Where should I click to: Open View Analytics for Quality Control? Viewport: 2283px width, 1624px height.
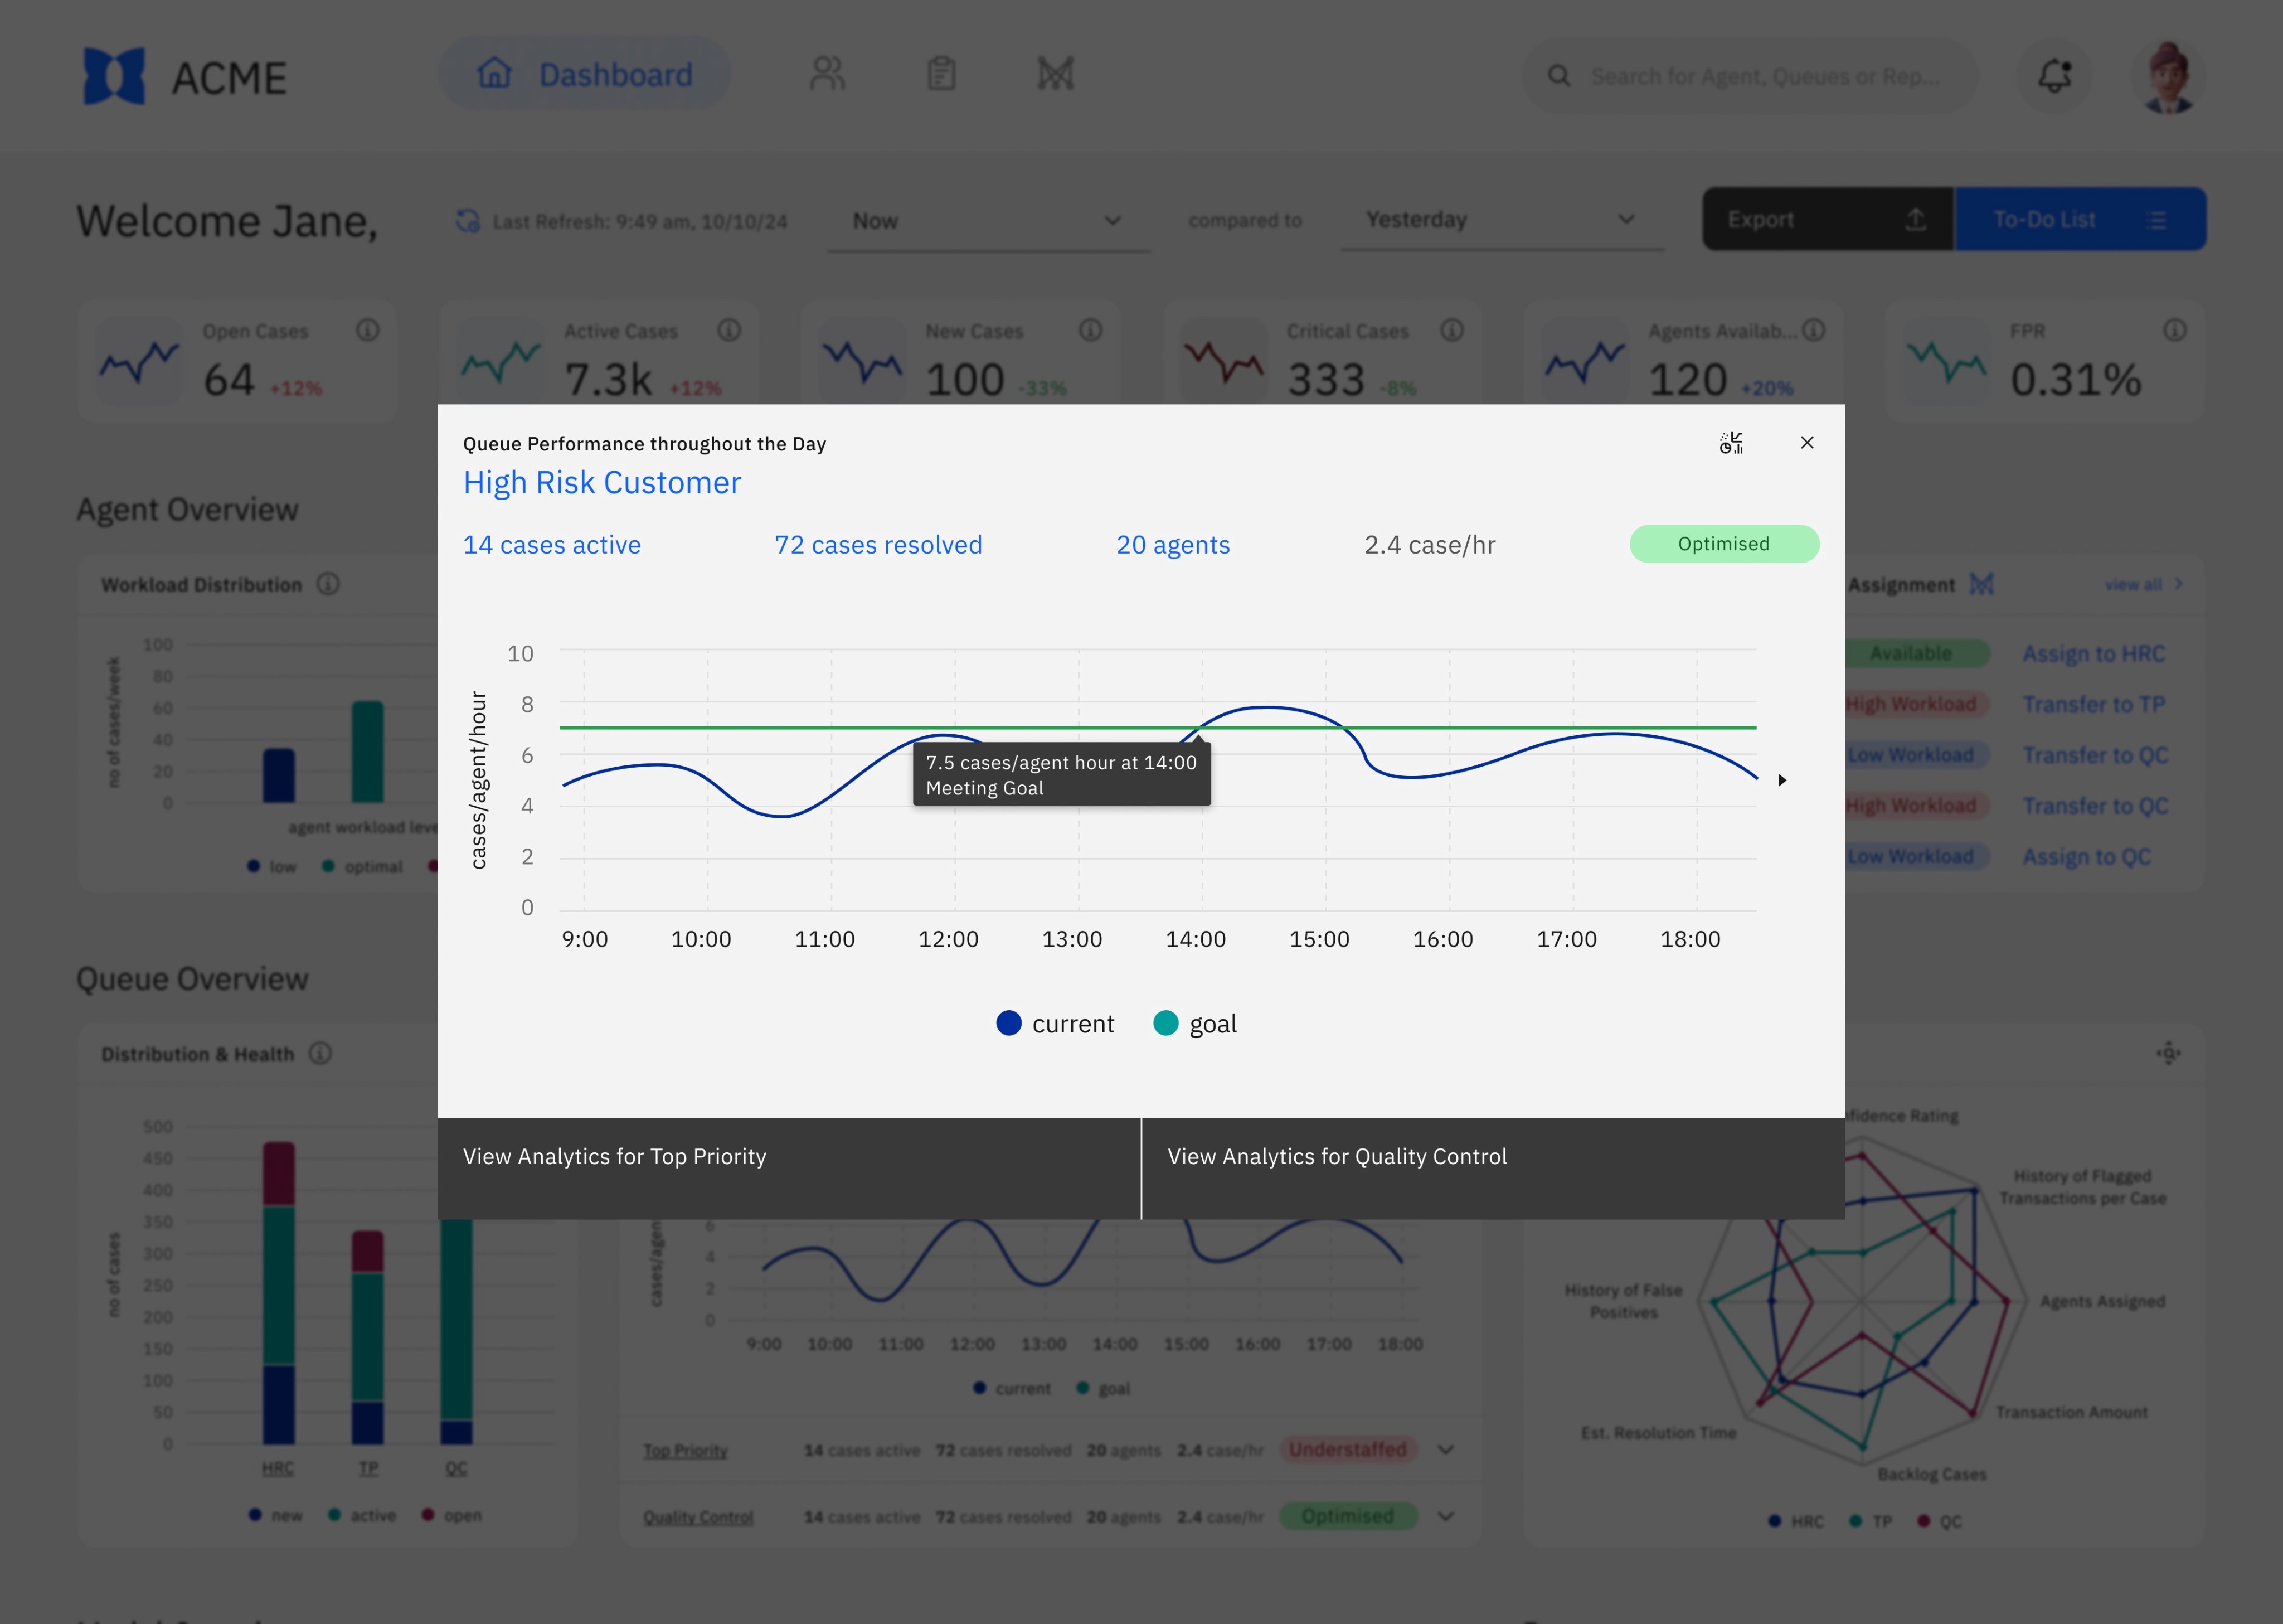tap(1493, 1168)
